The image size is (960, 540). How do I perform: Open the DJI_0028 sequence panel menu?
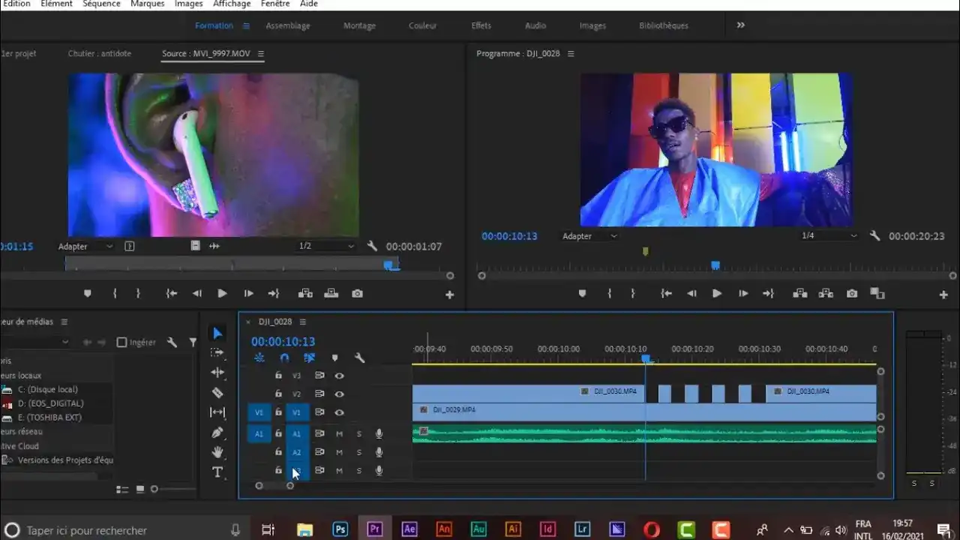pos(303,321)
